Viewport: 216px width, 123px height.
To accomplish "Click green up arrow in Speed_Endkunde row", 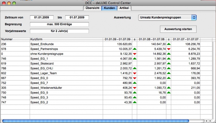I will (169, 44).
